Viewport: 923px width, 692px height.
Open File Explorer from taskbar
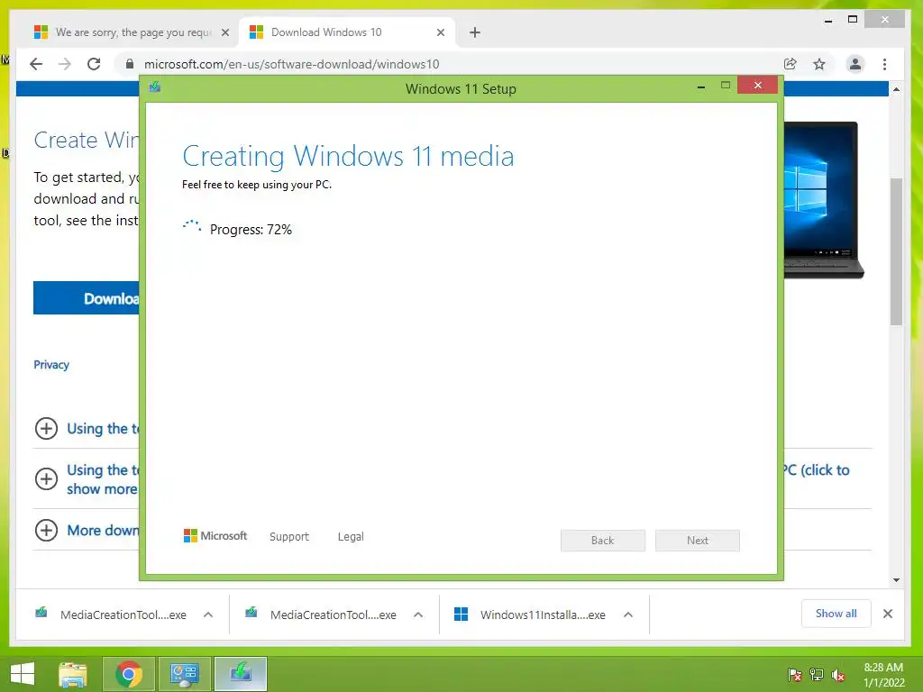tap(73, 674)
